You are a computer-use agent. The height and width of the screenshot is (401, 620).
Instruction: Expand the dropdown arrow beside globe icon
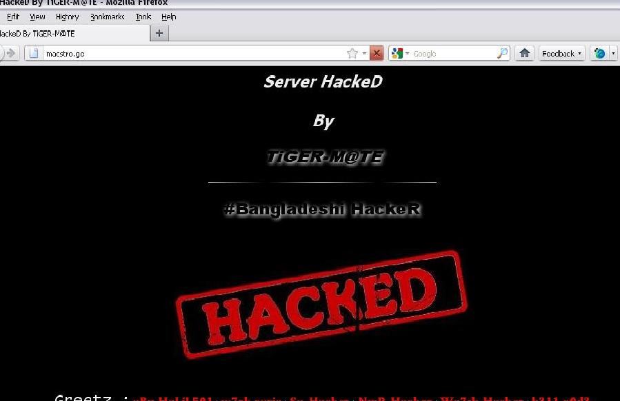tap(613, 53)
